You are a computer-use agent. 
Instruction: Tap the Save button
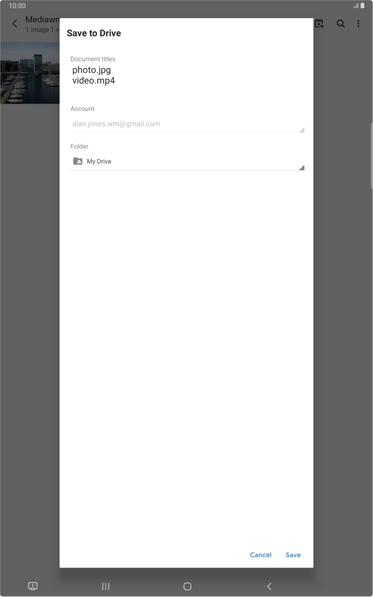293,555
